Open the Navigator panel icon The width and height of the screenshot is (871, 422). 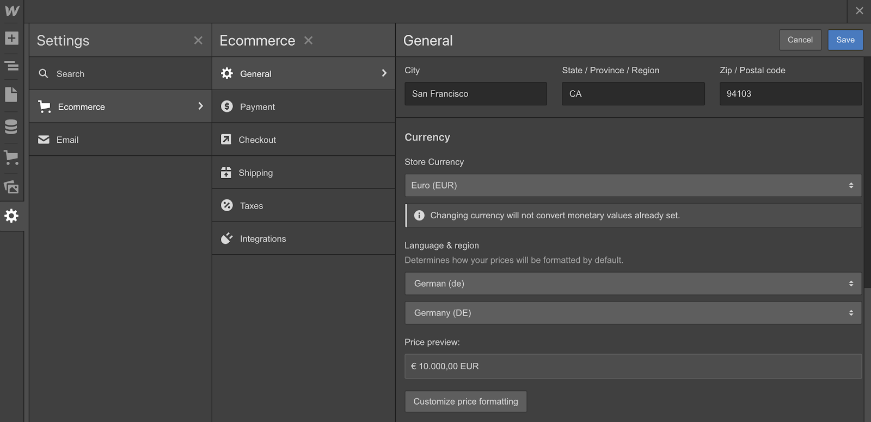(x=11, y=66)
